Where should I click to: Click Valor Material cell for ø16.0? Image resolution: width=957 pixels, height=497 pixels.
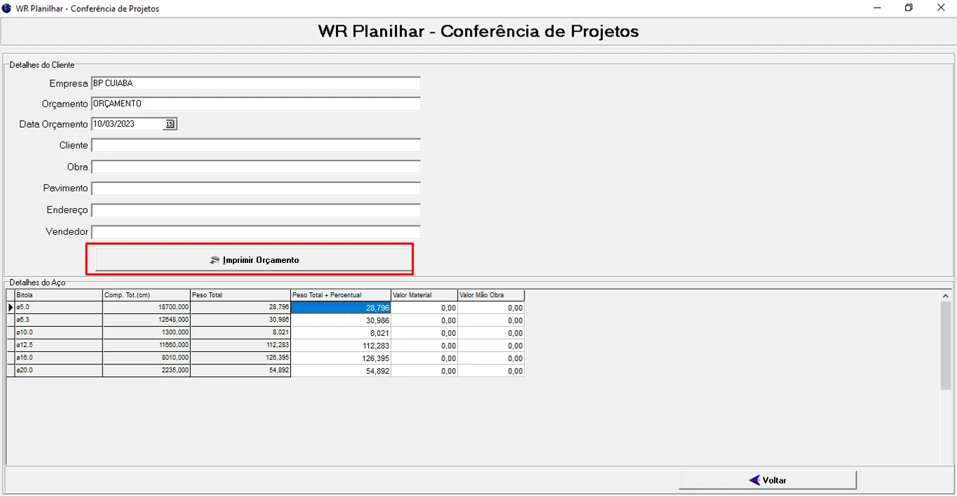[423, 358]
